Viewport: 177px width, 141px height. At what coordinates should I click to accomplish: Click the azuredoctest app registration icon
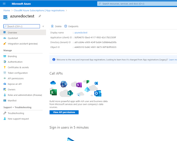click(x=6, y=17)
